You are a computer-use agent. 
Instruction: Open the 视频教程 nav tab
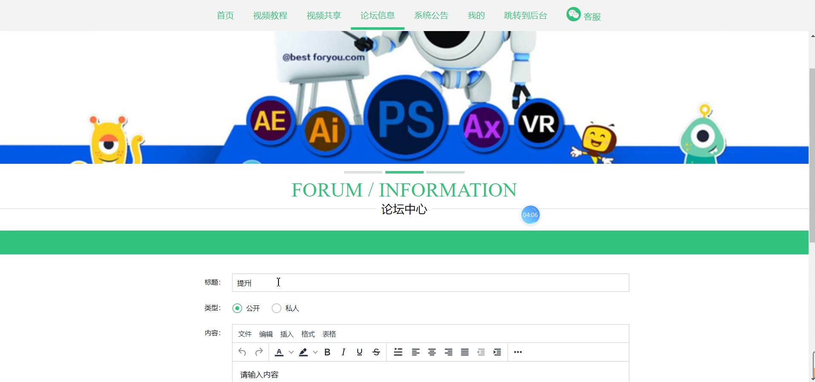coord(270,16)
